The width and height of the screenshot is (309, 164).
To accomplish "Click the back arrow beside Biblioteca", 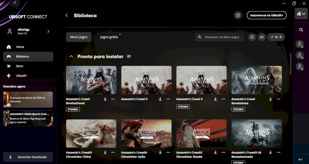I will pyautogui.click(x=66, y=15).
